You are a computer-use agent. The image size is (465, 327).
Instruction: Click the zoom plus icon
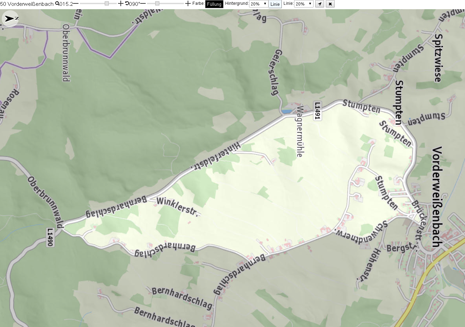pos(120,4)
